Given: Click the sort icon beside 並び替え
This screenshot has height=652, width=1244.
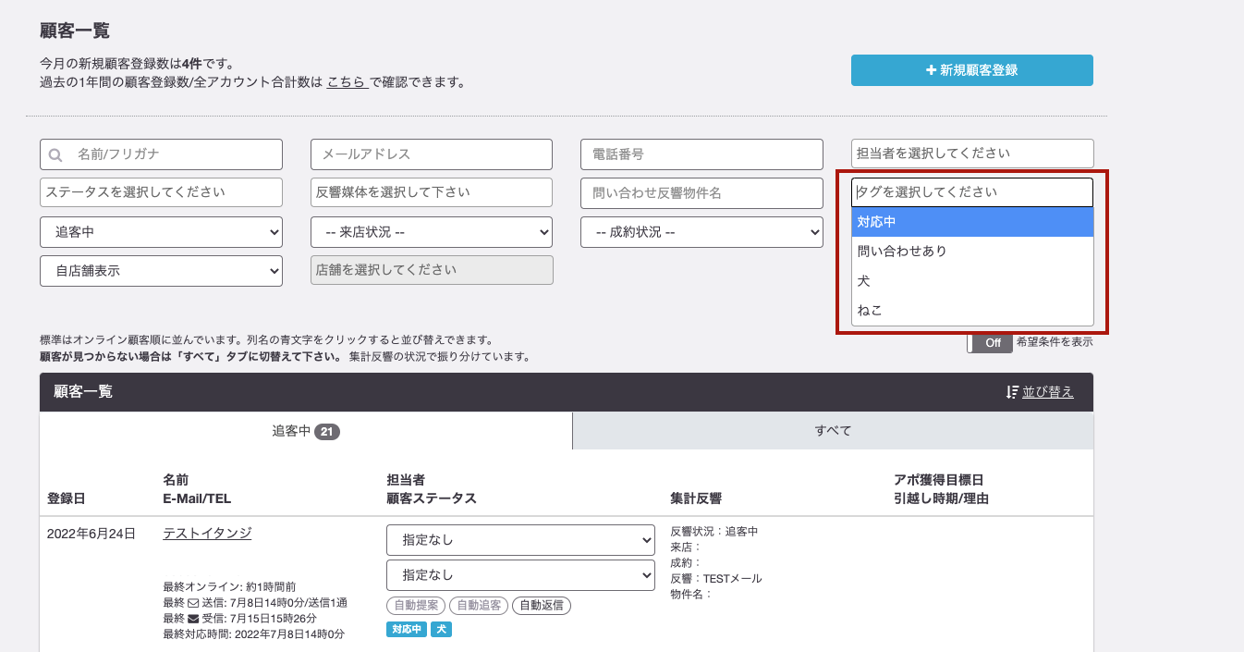Looking at the screenshot, I should click(x=1012, y=392).
